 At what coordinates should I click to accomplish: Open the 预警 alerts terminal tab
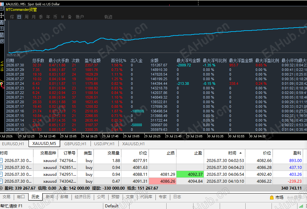(115, 197)
